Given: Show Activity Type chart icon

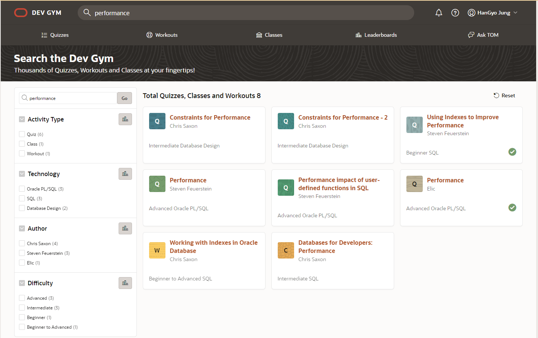Looking at the screenshot, I should [x=125, y=119].
